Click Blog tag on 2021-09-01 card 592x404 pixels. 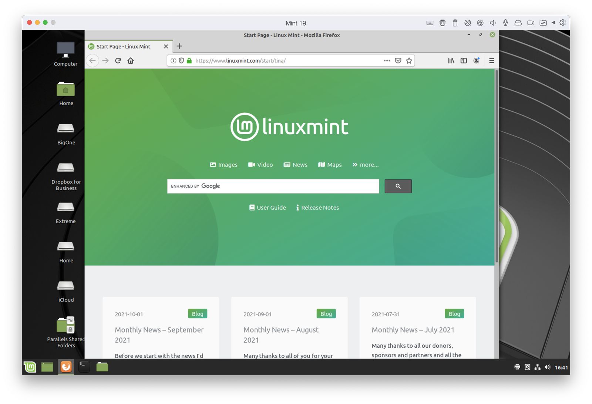[326, 314]
